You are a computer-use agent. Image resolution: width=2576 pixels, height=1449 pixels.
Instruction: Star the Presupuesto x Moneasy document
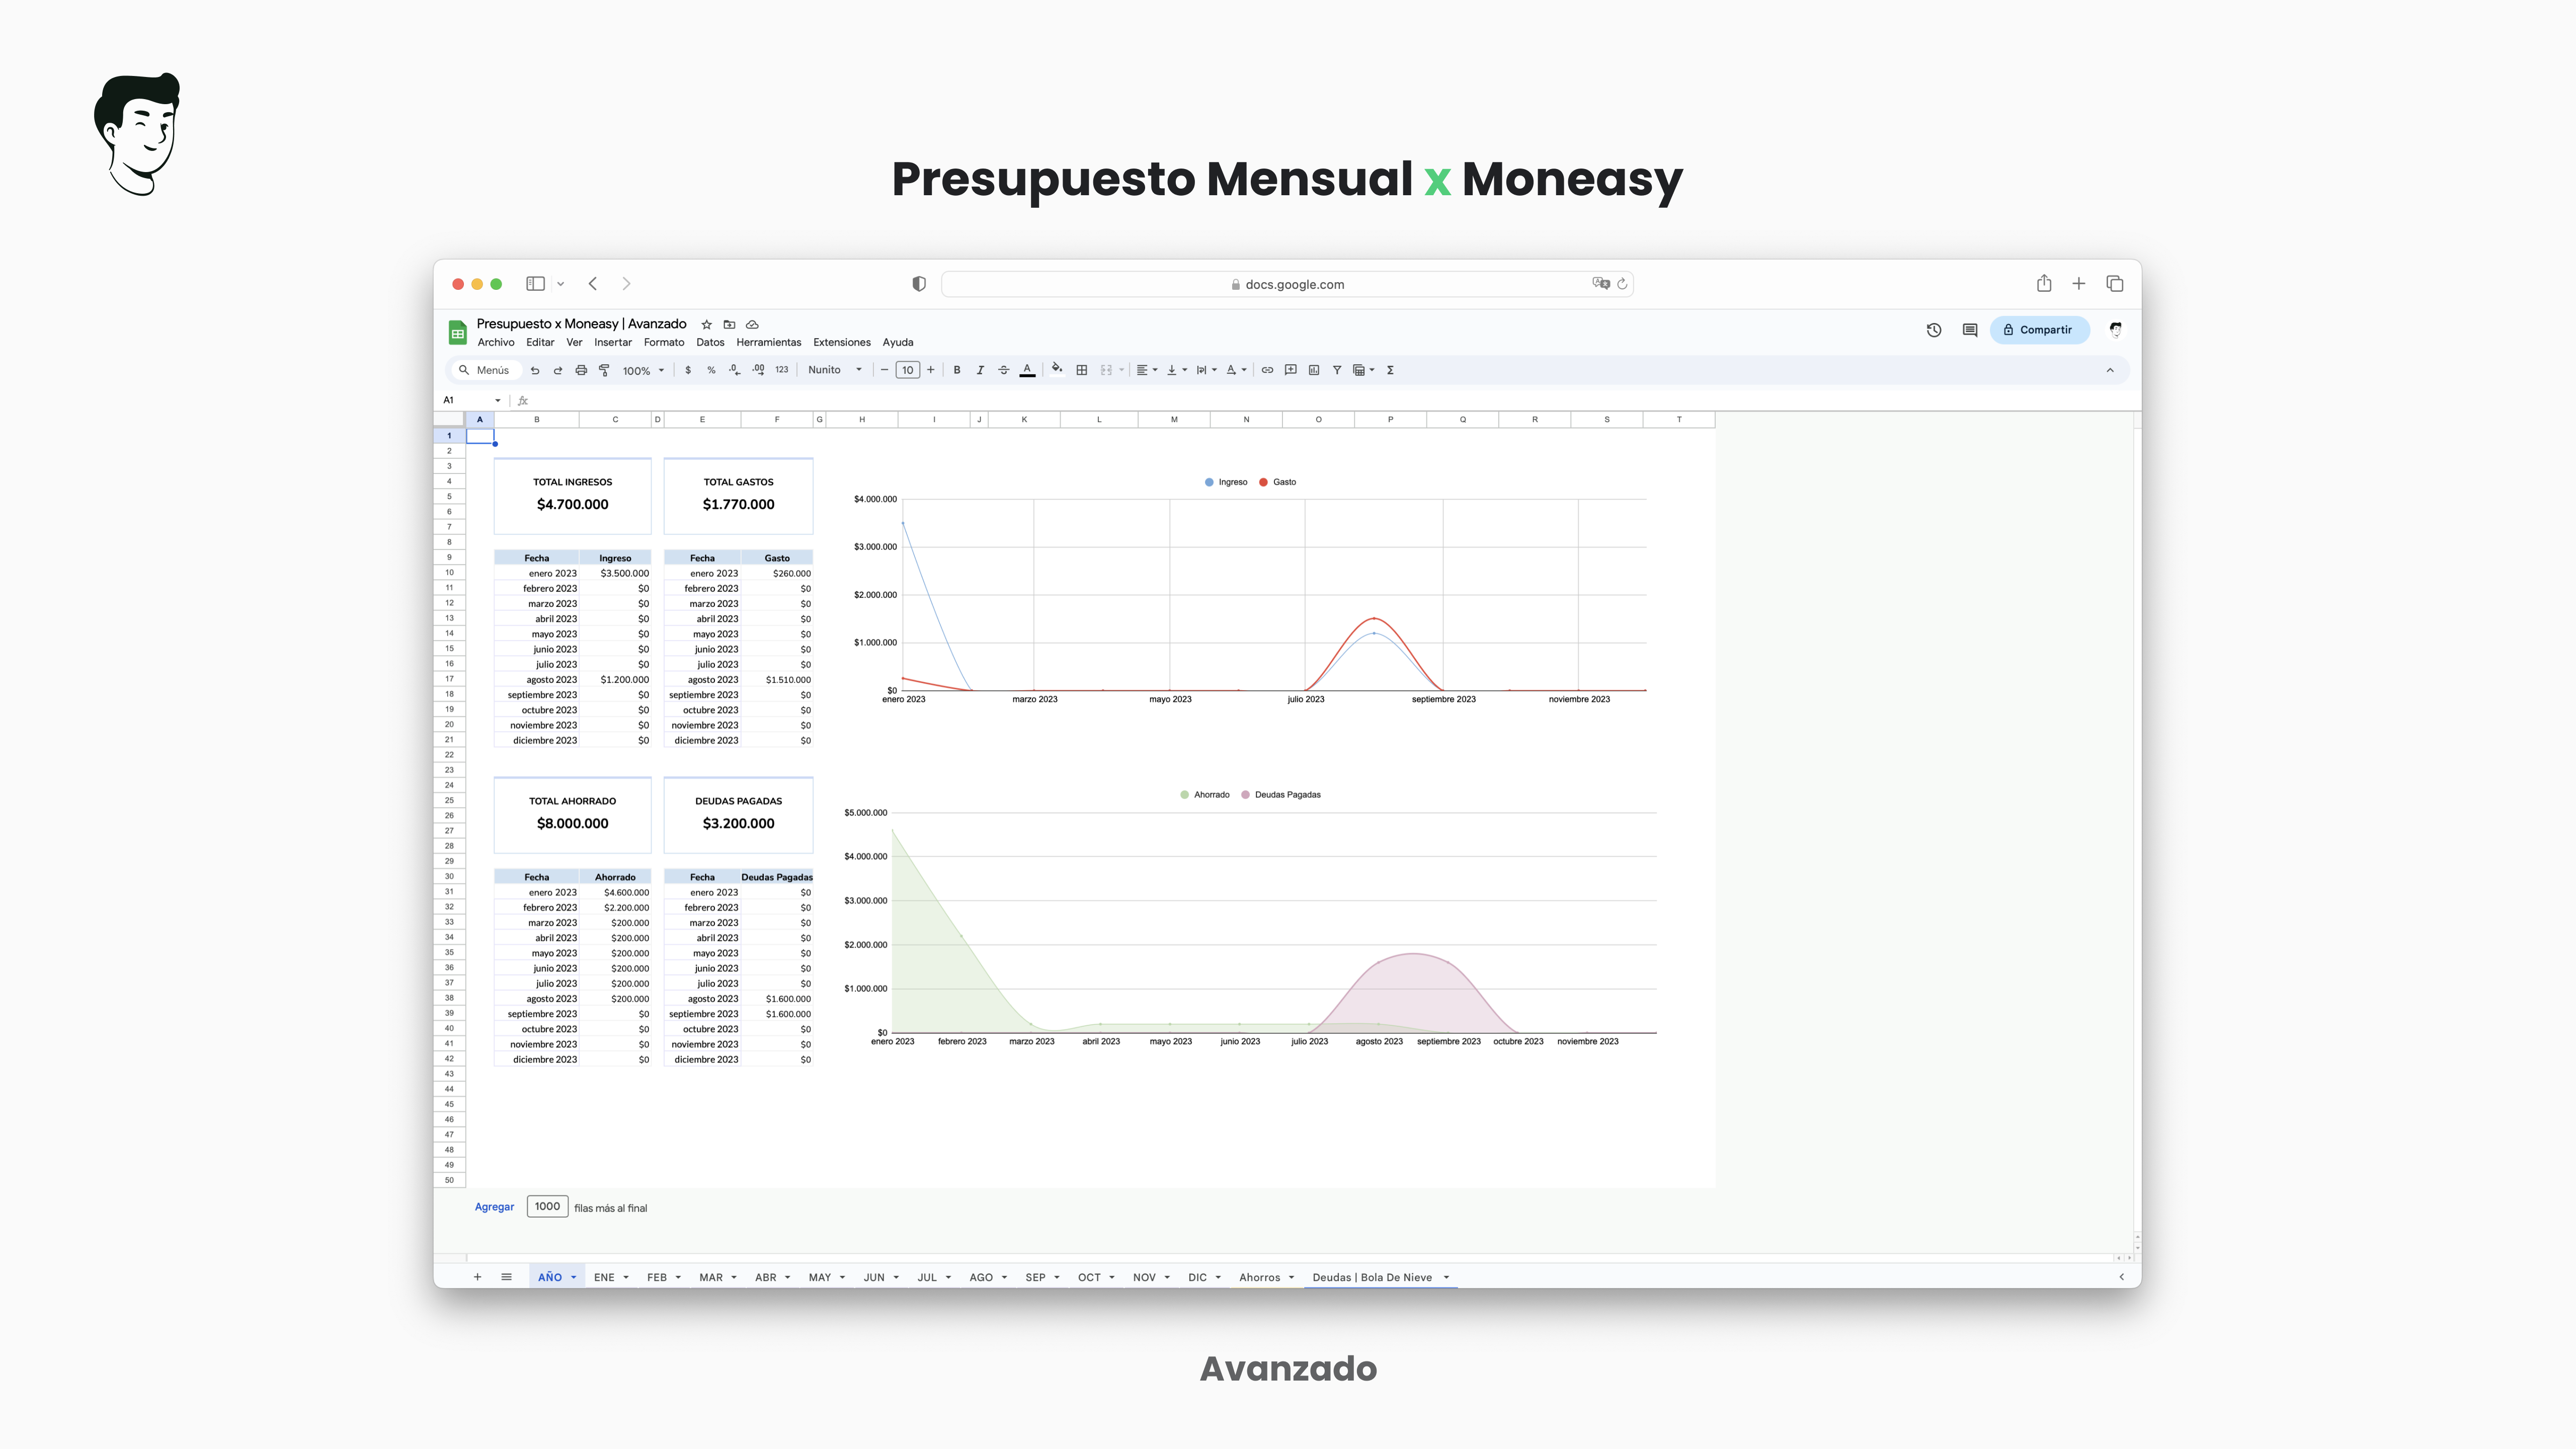706,324
